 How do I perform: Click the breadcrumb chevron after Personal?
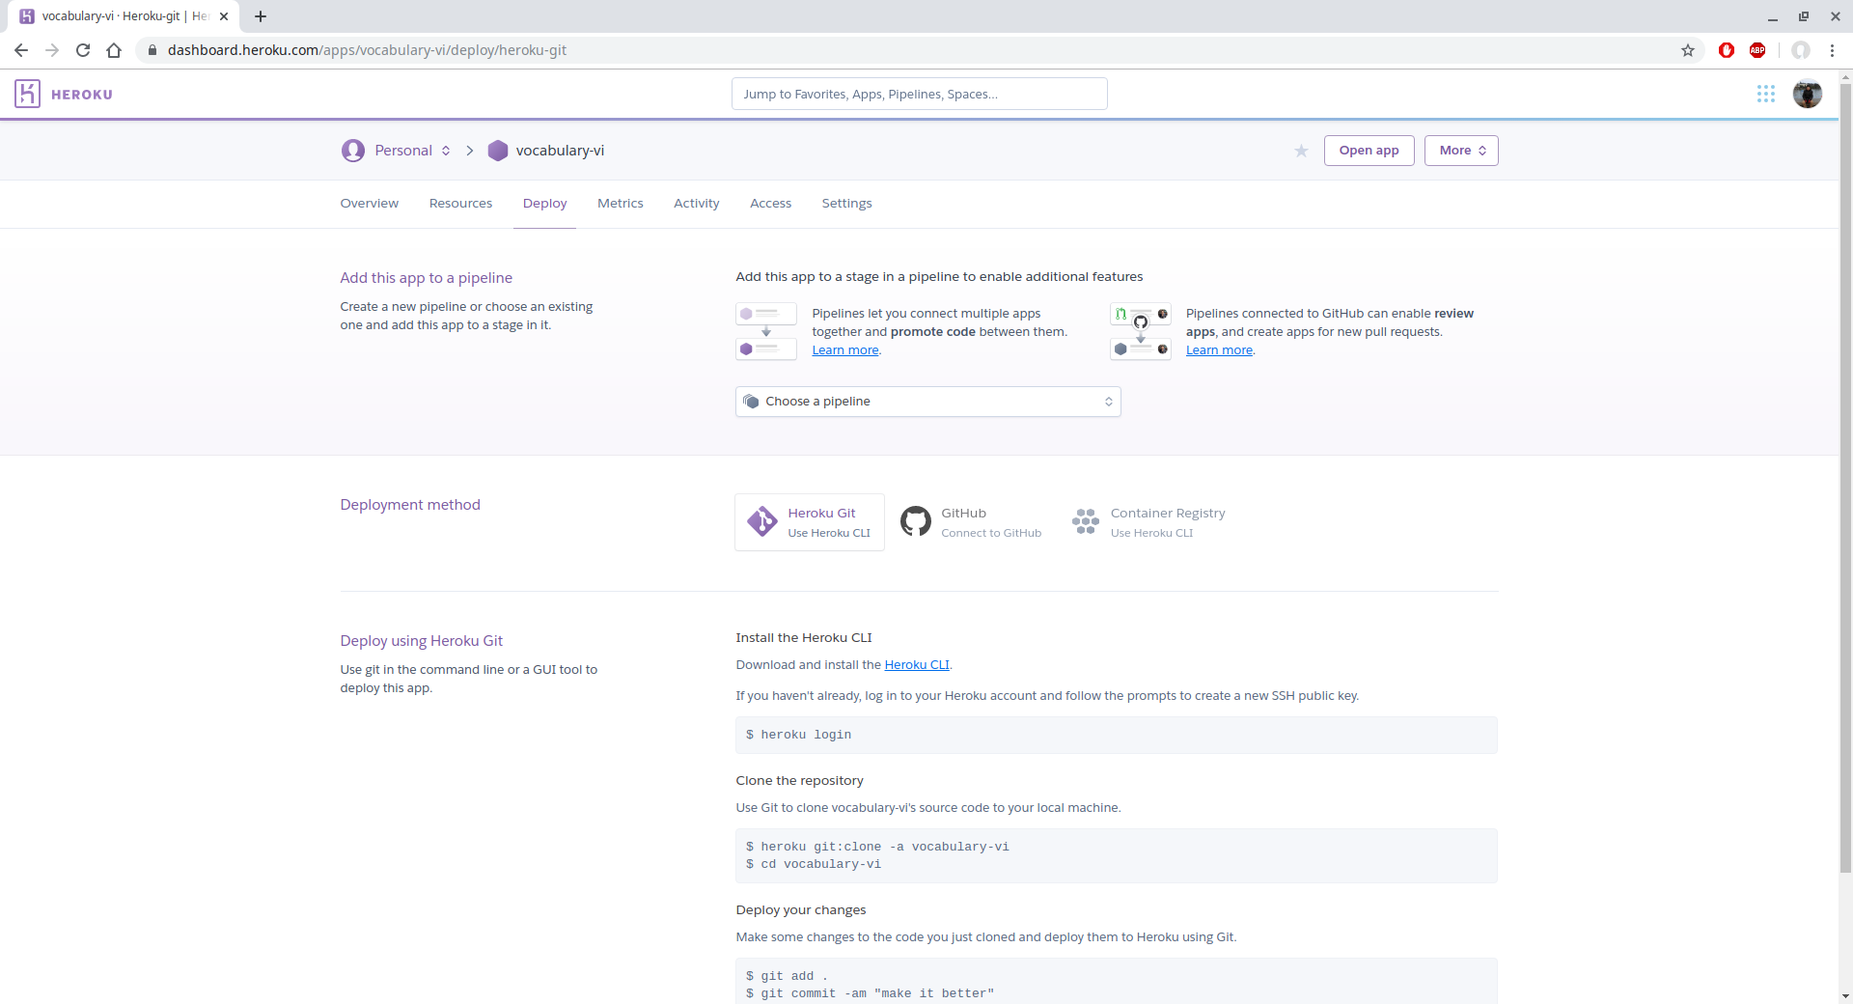click(x=470, y=151)
